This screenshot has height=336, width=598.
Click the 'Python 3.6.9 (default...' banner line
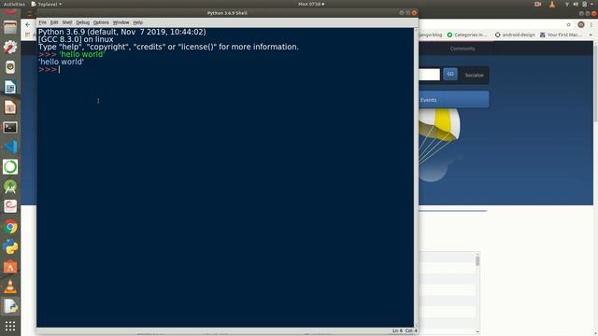point(122,32)
